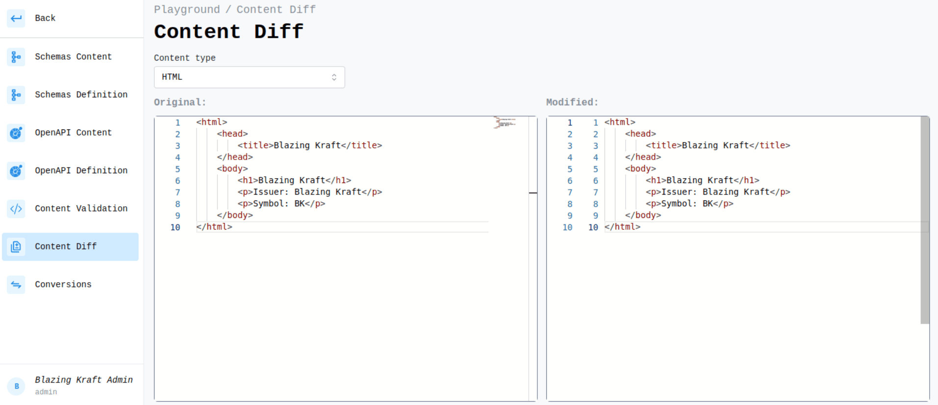Screen dimensions: 938x405
Task: Open the Schemas Definition menu item
Action: (x=81, y=95)
